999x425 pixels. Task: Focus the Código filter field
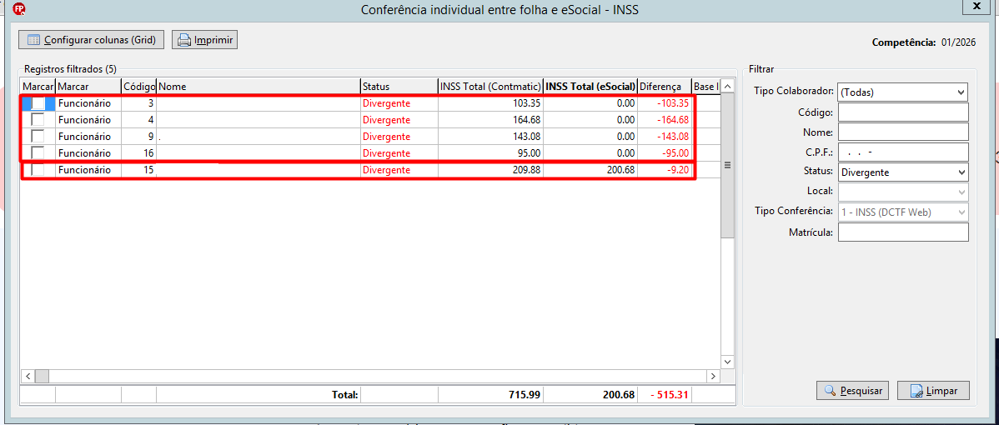[x=903, y=112]
